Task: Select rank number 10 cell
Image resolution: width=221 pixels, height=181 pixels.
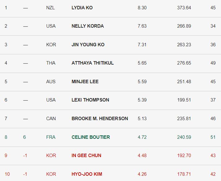Action: (x=7, y=174)
